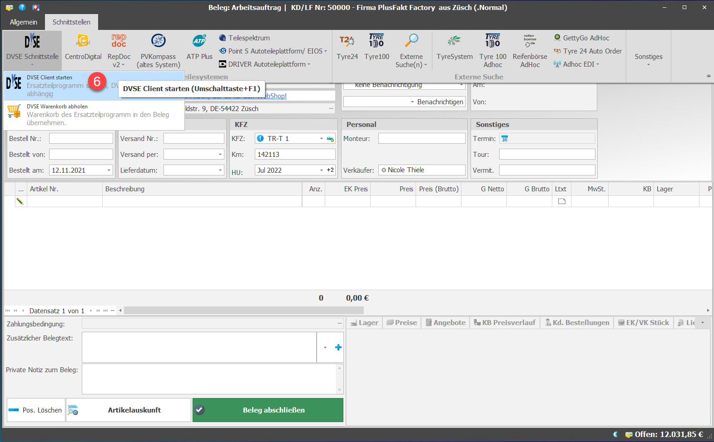This screenshot has height=442, width=714.
Task: Click Pos. Löschen button
Action: [x=36, y=410]
